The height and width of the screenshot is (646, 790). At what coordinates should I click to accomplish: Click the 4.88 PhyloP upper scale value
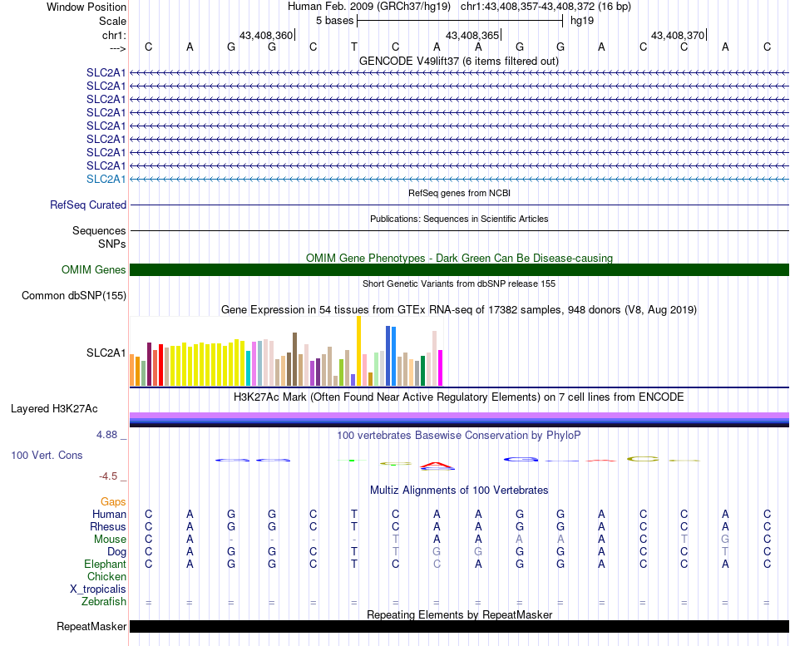(106, 434)
